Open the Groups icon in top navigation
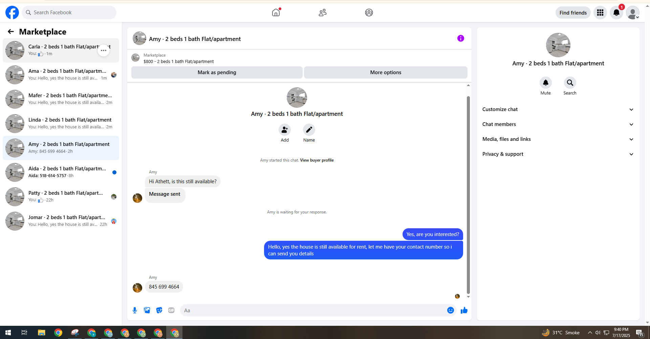 pos(369,13)
